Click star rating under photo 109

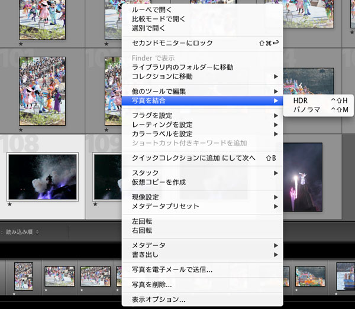pyautogui.click(x=95, y=204)
